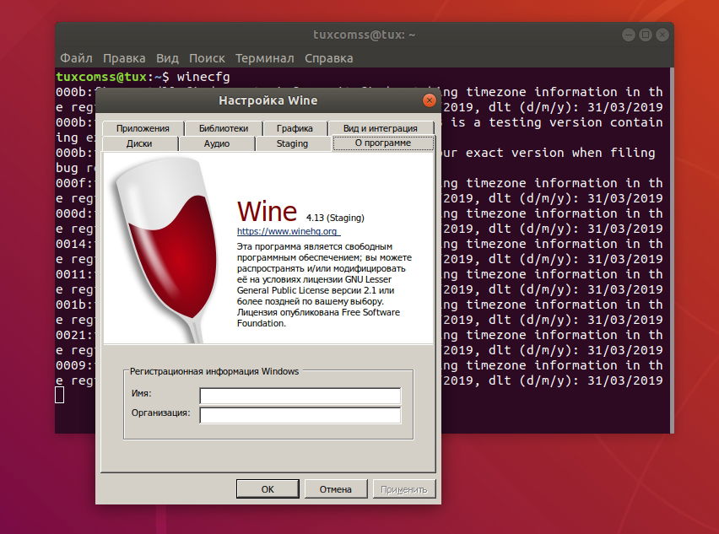Open terminal Поиск menu
The width and height of the screenshot is (719, 534).
click(207, 58)
